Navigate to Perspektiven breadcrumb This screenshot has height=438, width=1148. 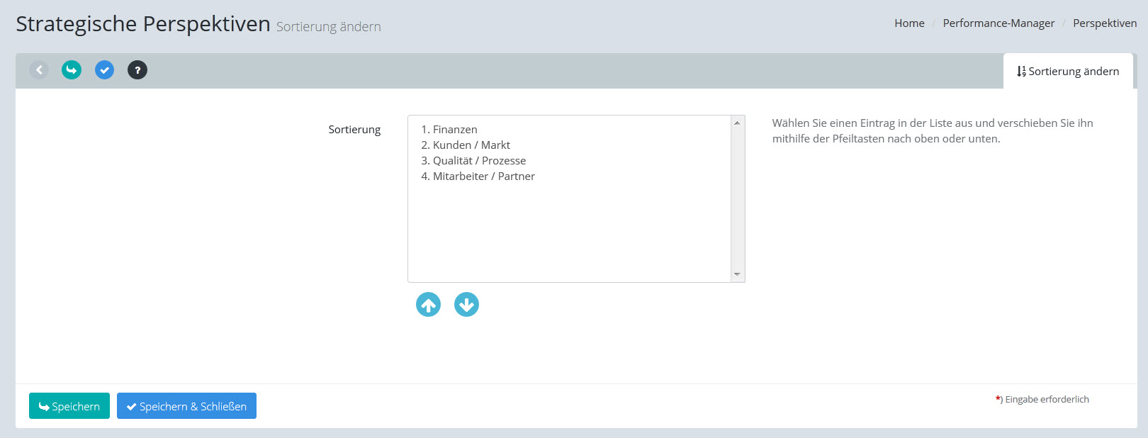(1105, 23)
